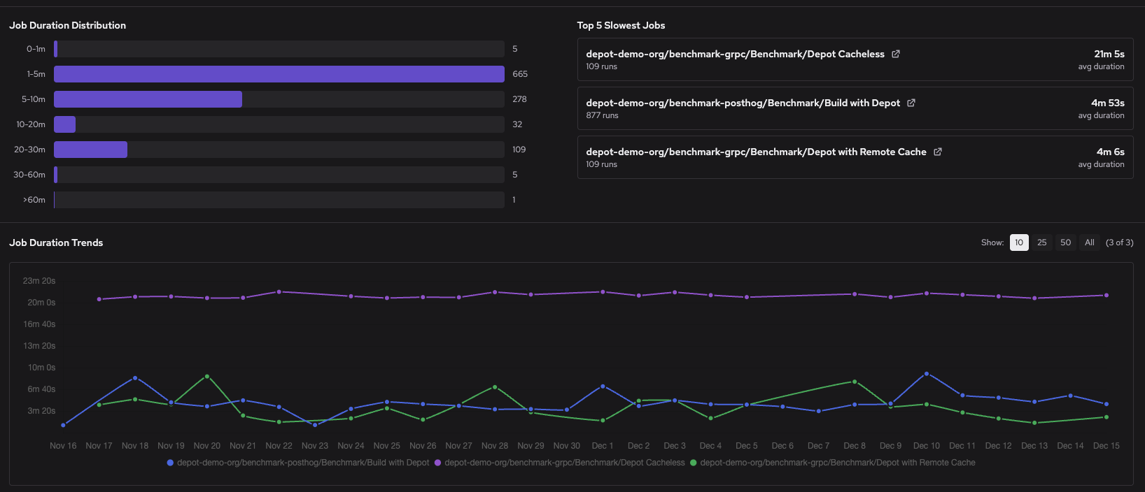
Task: Open external link icon for Depot with Remote Cache
Action: [x=938, y=152]
